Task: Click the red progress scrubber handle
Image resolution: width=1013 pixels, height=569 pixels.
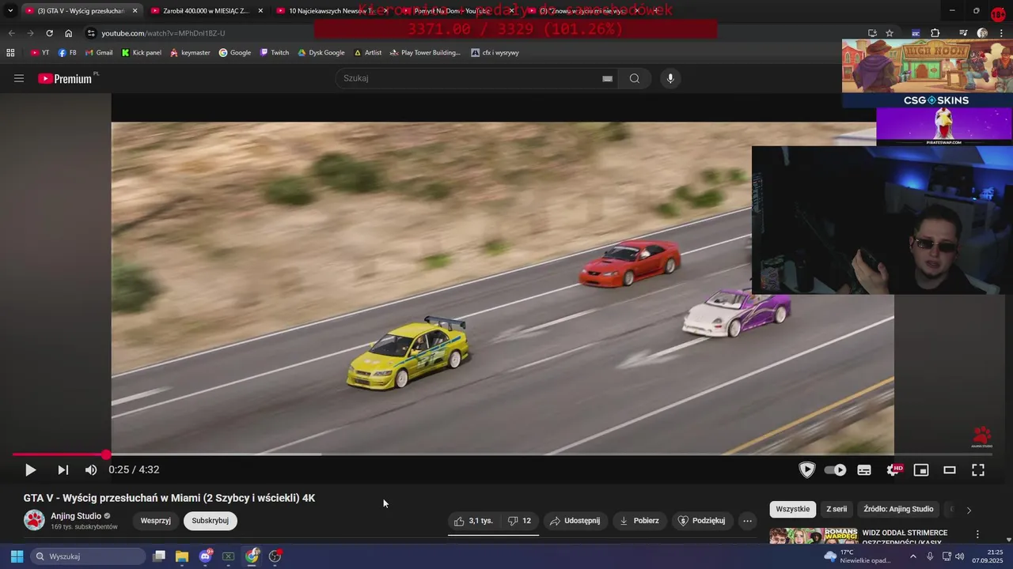Action: pos(106,454)
